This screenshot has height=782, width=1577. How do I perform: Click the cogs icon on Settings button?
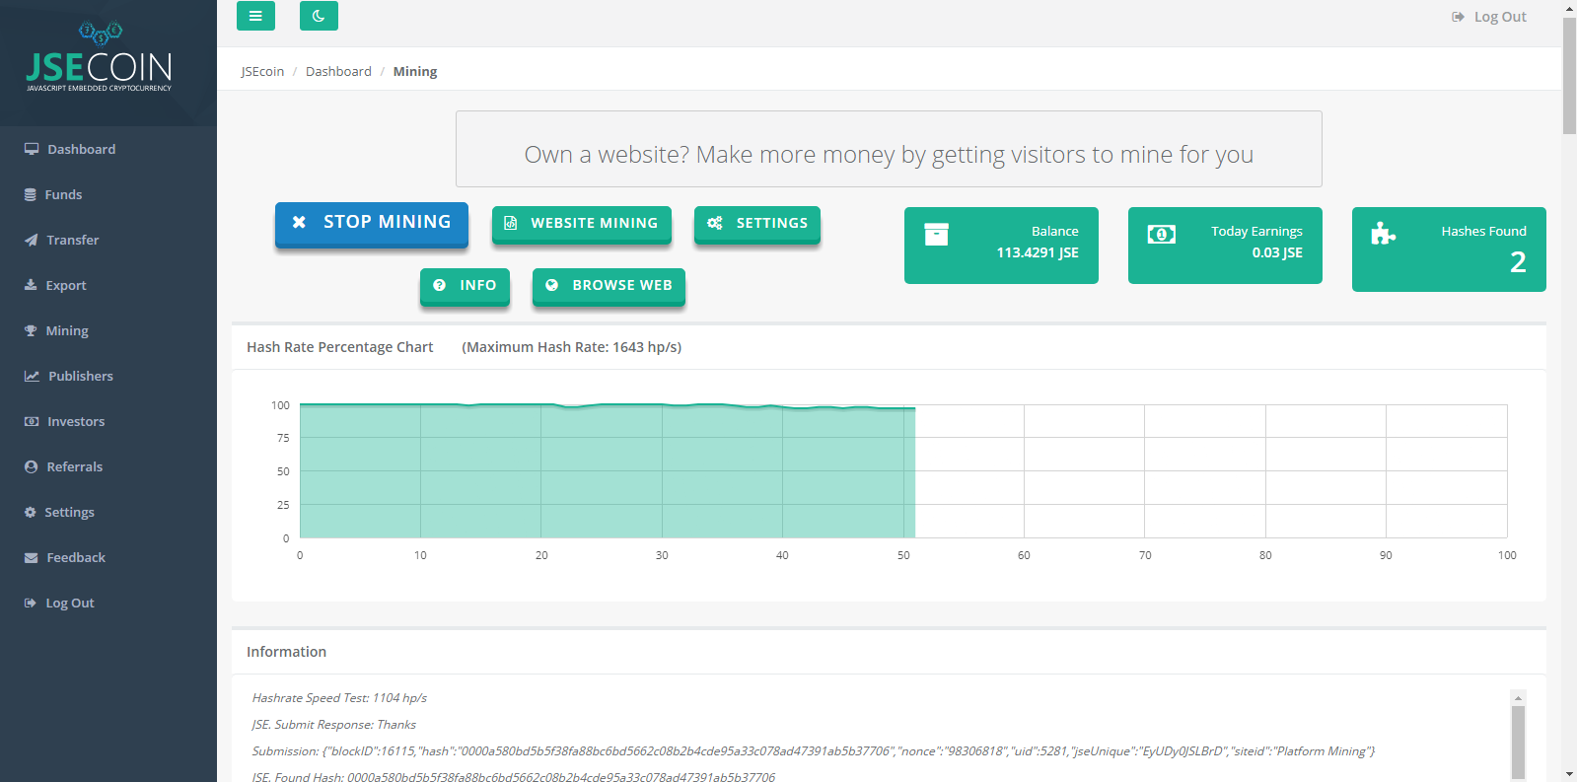(x=715, y=223)
